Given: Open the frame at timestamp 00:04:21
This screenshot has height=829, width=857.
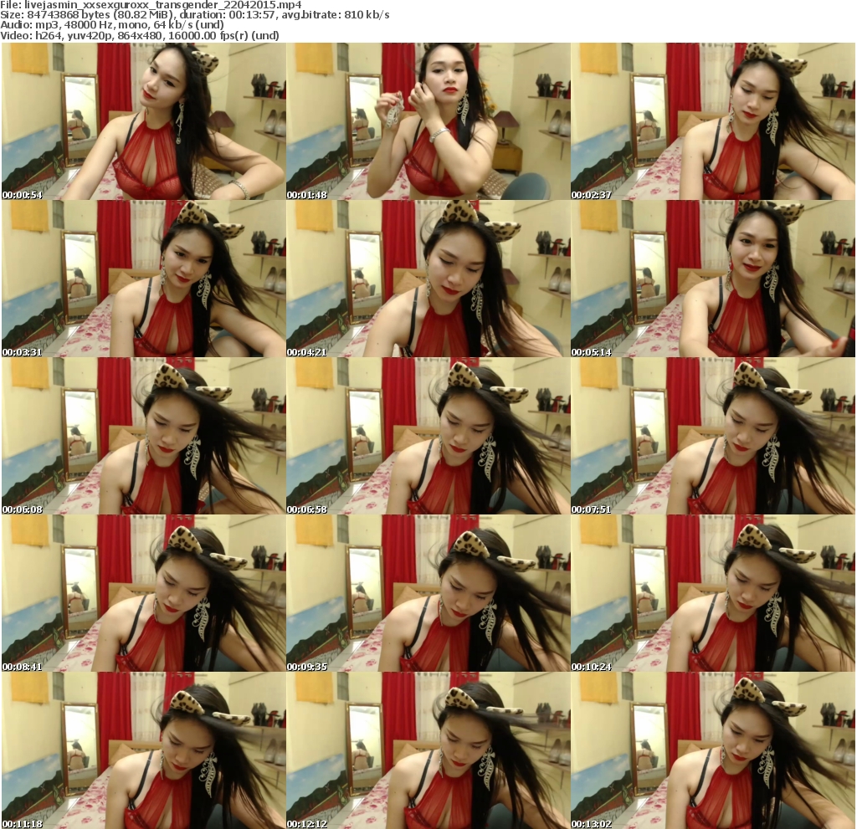Looking at the screenshot, I should [428, 279].
